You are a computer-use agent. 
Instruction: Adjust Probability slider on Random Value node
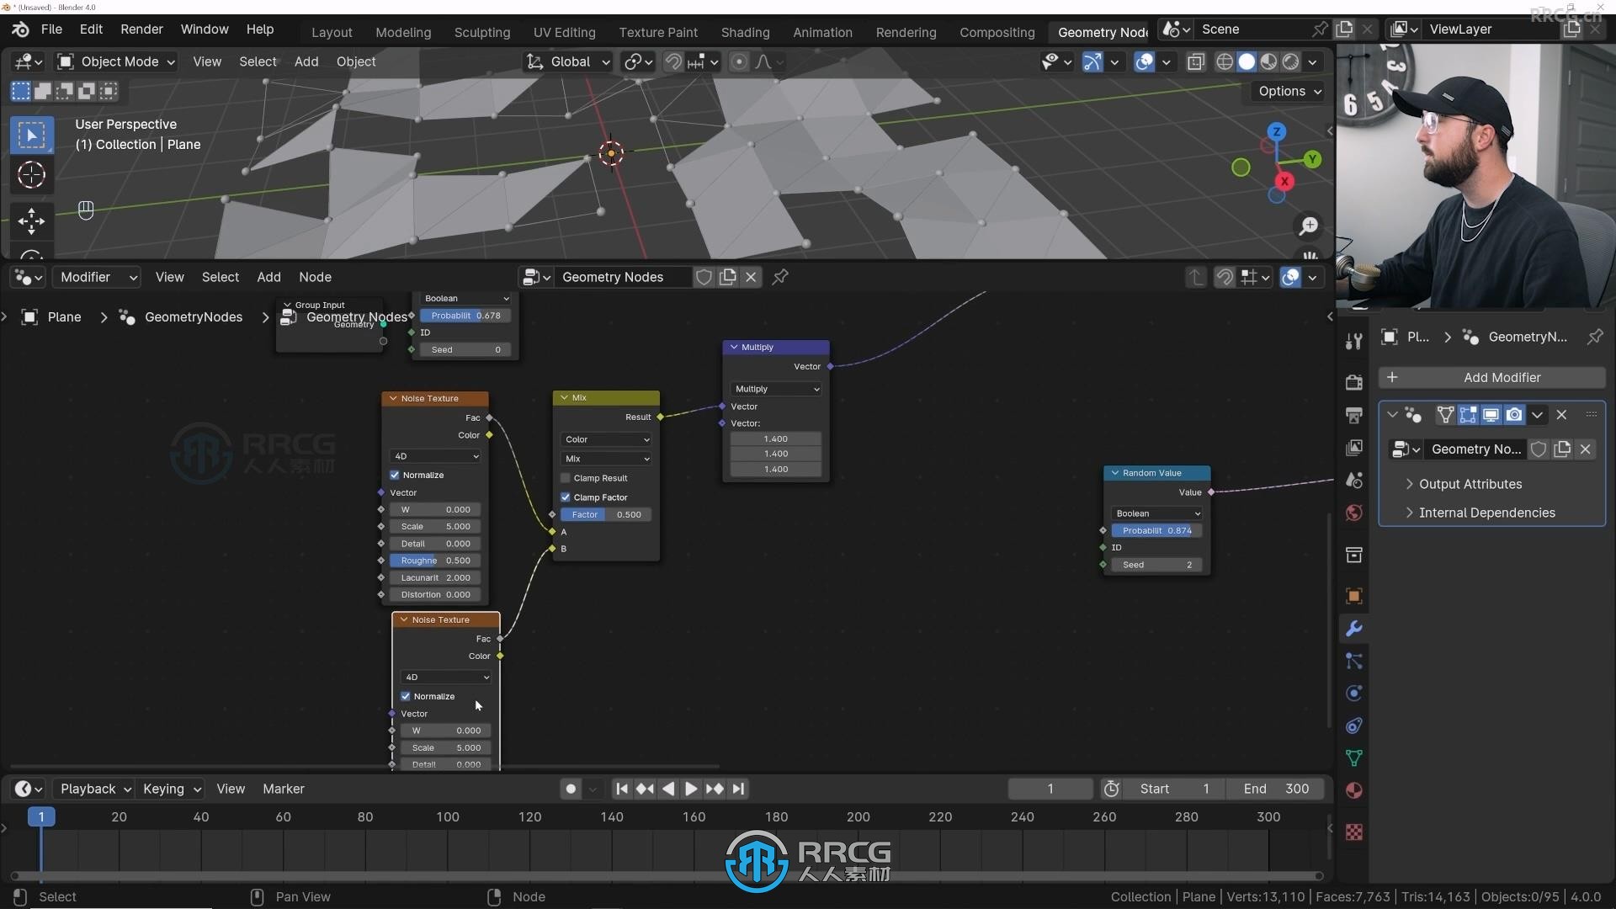[x=1157, y=530]
